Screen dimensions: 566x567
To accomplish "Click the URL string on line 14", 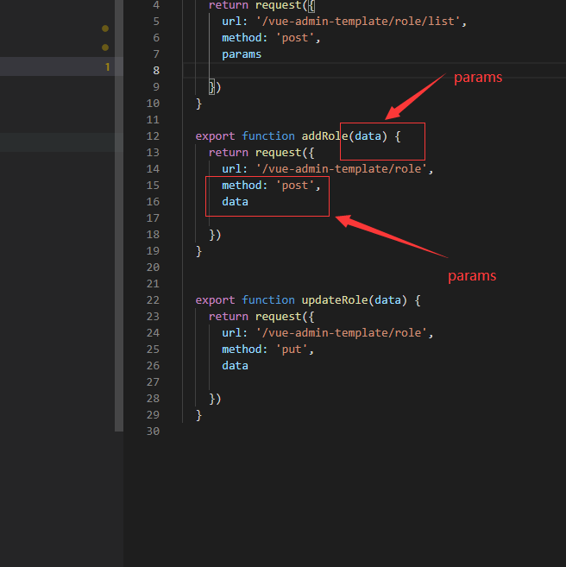I will click(342, 169).
